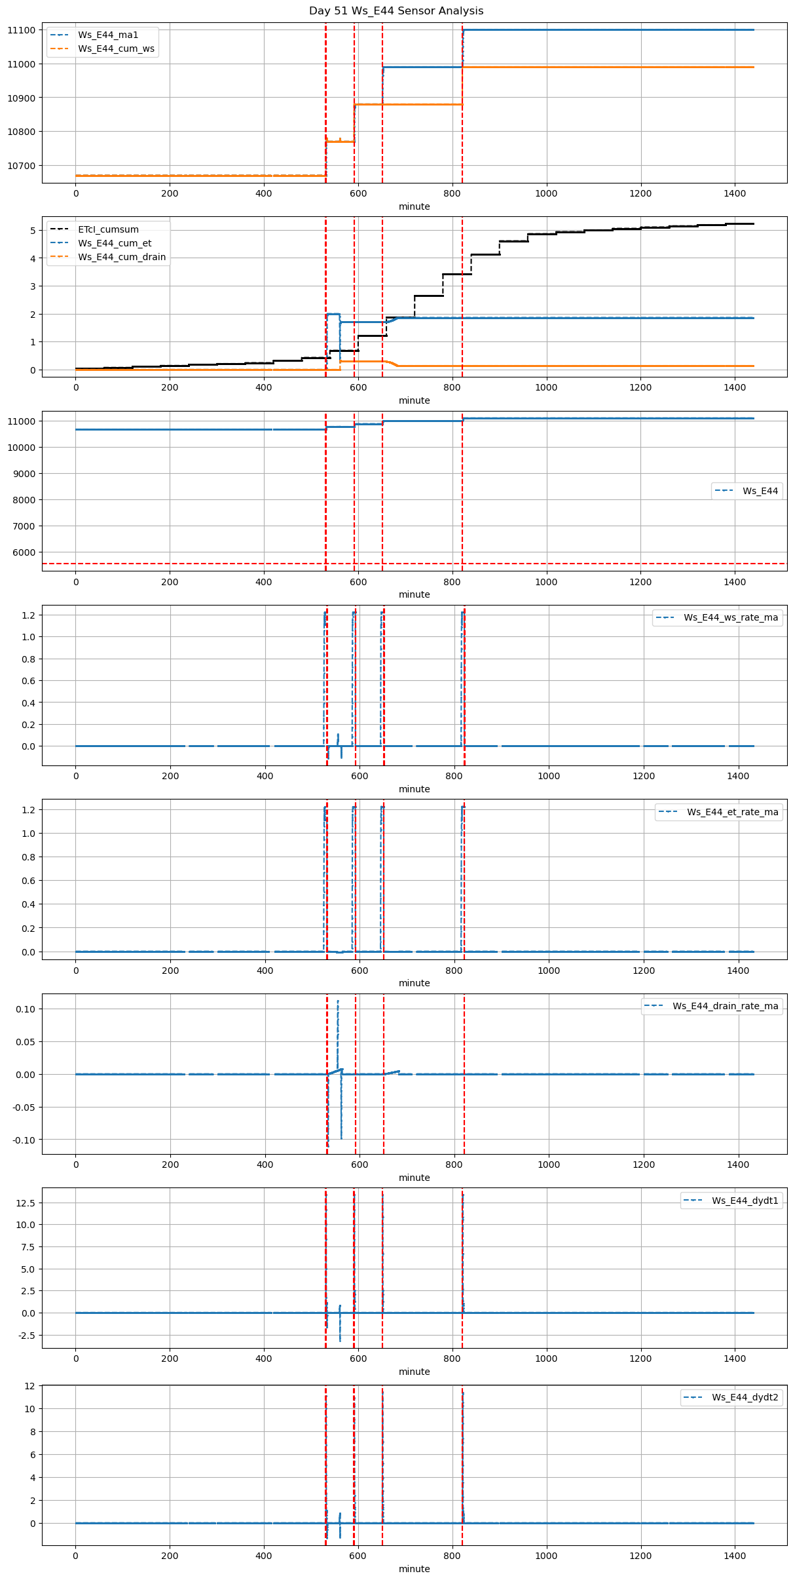
Task: Click the Ws_E44 legend in the third plot
Action: tap(747, 491)
